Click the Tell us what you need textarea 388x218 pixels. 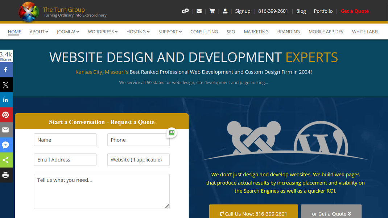102,191
